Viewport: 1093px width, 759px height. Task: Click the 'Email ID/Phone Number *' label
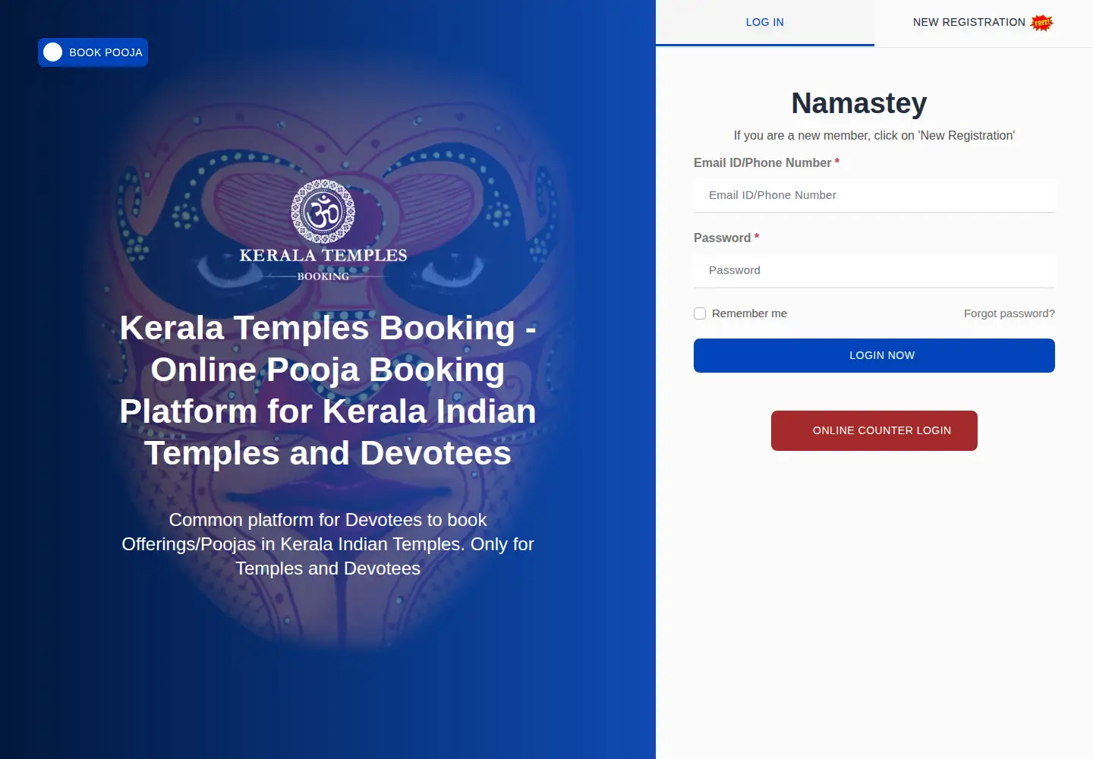point(767,163)
